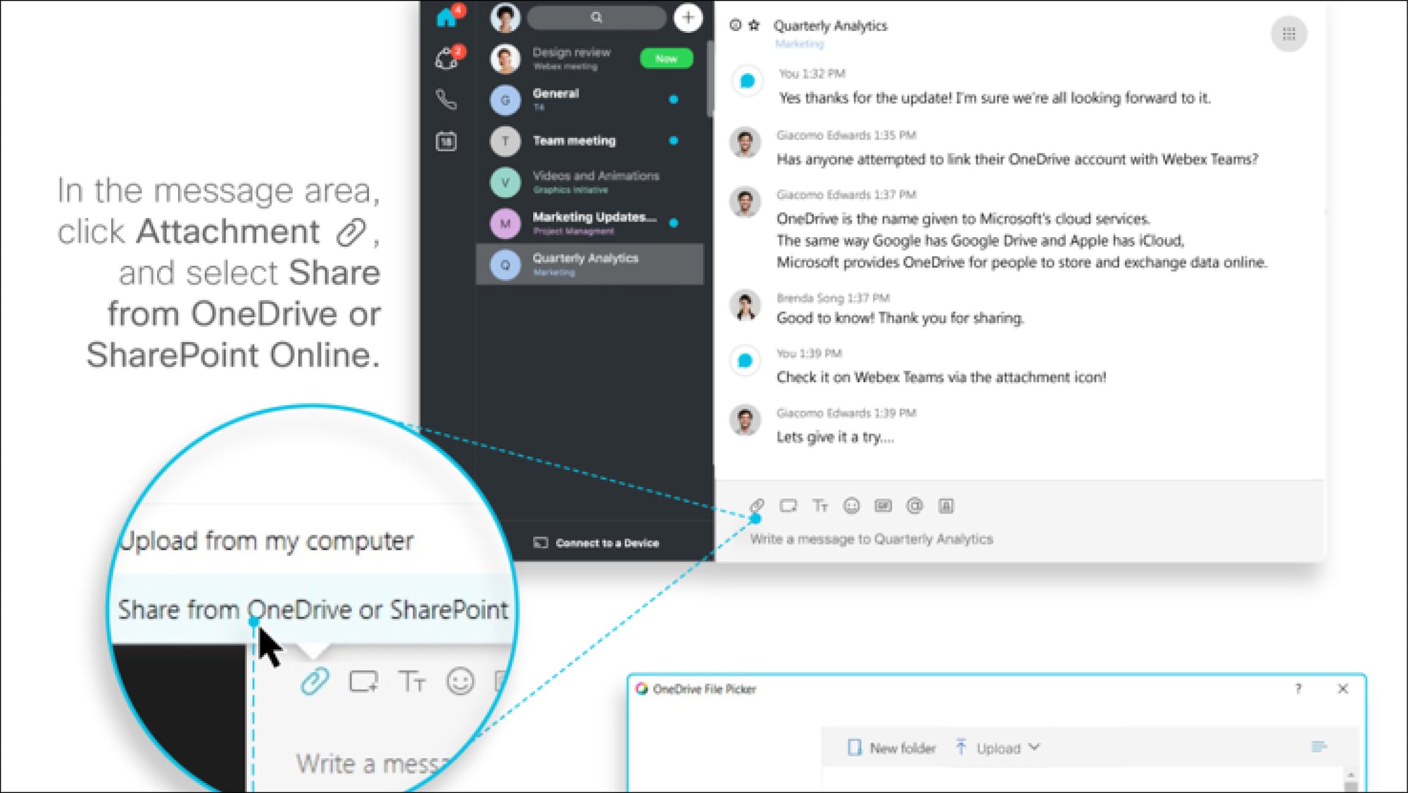Click New folder in OneDrive File Picker

coord(892,748)
